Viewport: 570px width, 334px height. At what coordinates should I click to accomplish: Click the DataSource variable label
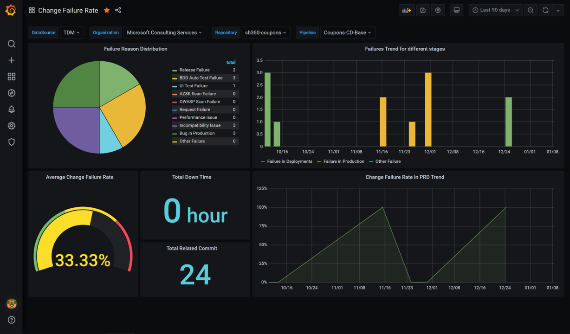(x=44, y=32)
